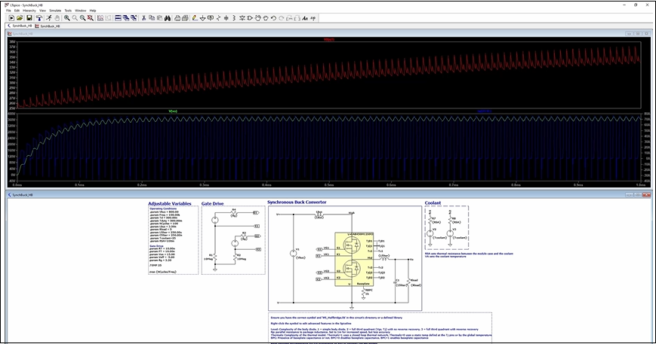Select the Text 'Aa' tool
This screenshot has width=656, height=344.
tap(303, 17)
